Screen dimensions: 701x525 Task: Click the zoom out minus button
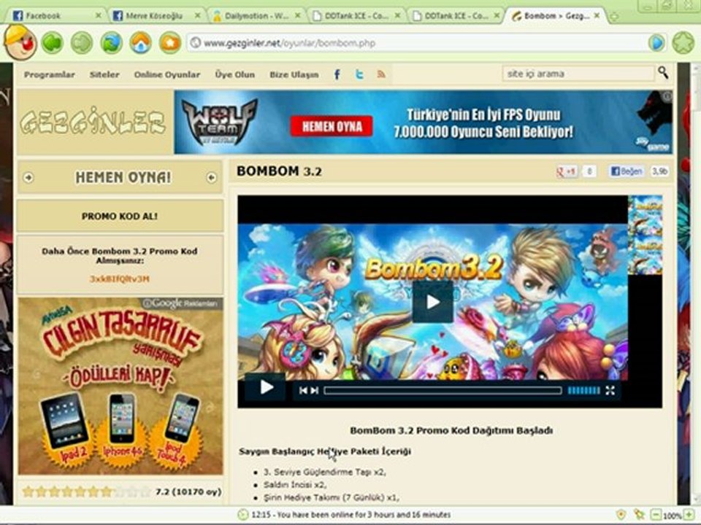656,516
